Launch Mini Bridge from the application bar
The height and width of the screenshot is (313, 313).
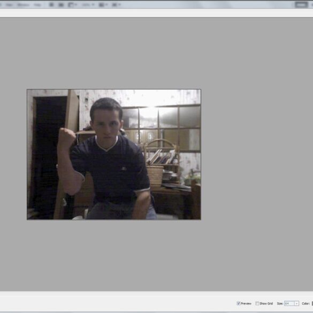61,5
